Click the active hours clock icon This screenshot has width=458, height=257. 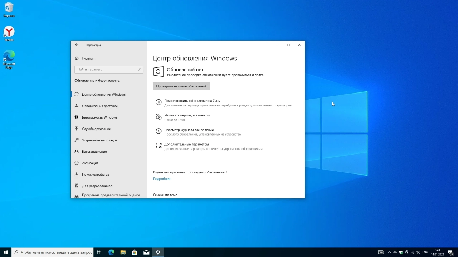(x=159, y=117)
